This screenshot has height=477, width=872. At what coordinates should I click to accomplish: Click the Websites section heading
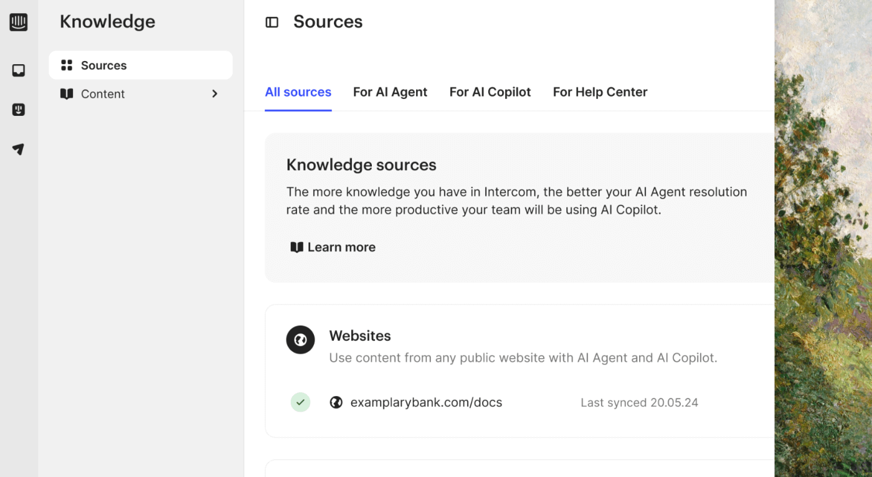click(x=360, y=336)
